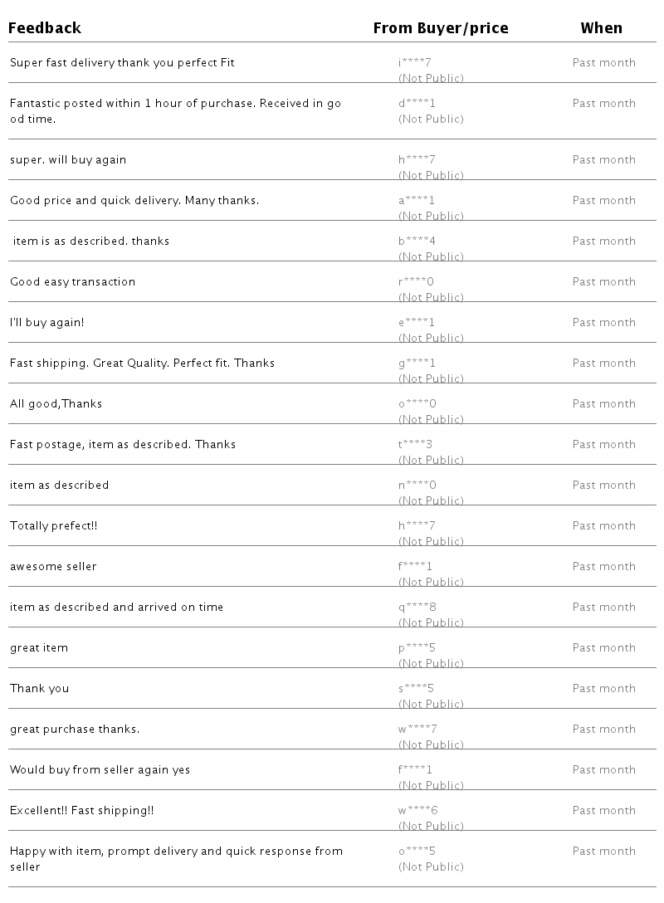Click the "awesome seller" feedback text

[53, 567]
